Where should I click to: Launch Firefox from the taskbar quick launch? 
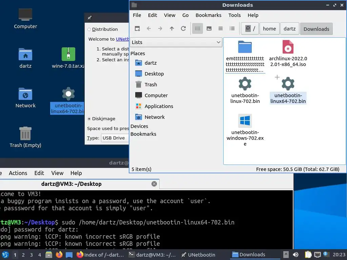59,255
